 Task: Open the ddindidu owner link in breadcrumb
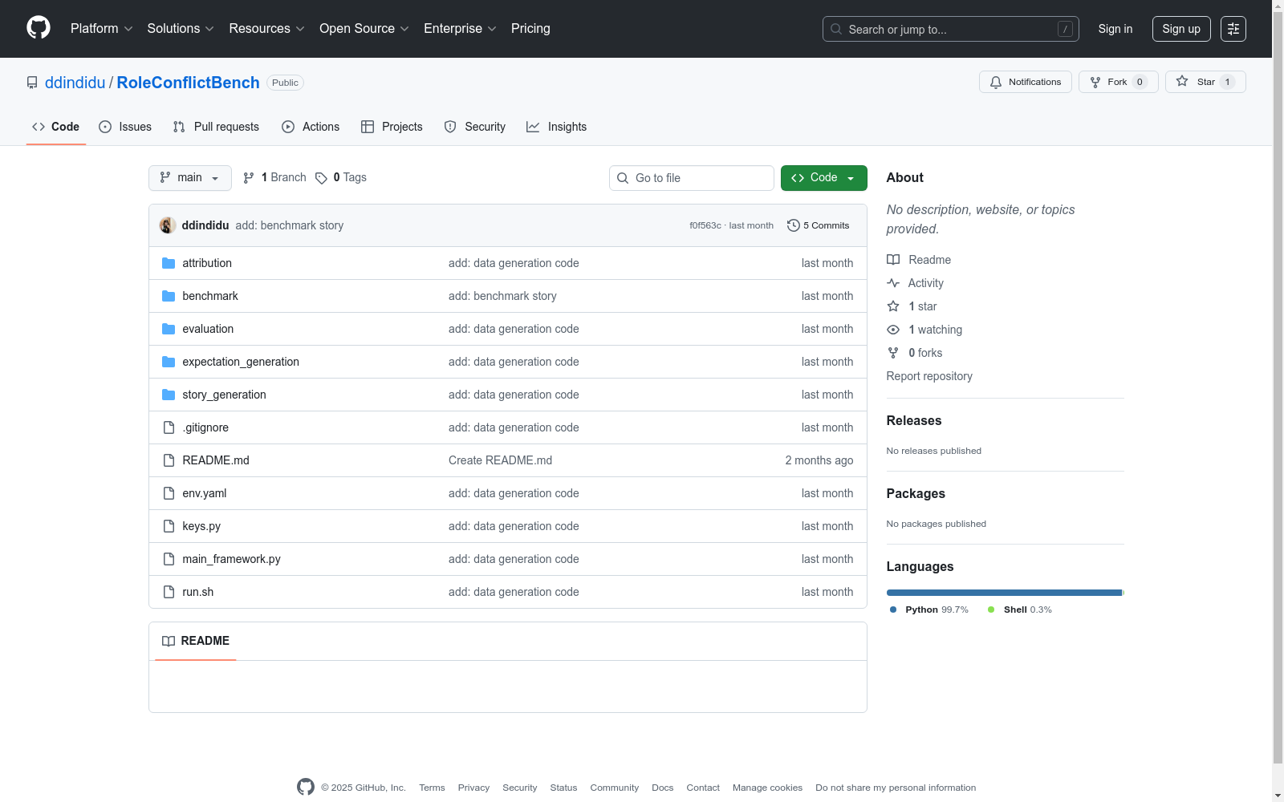pyautogui.click(x=75, y=83)
